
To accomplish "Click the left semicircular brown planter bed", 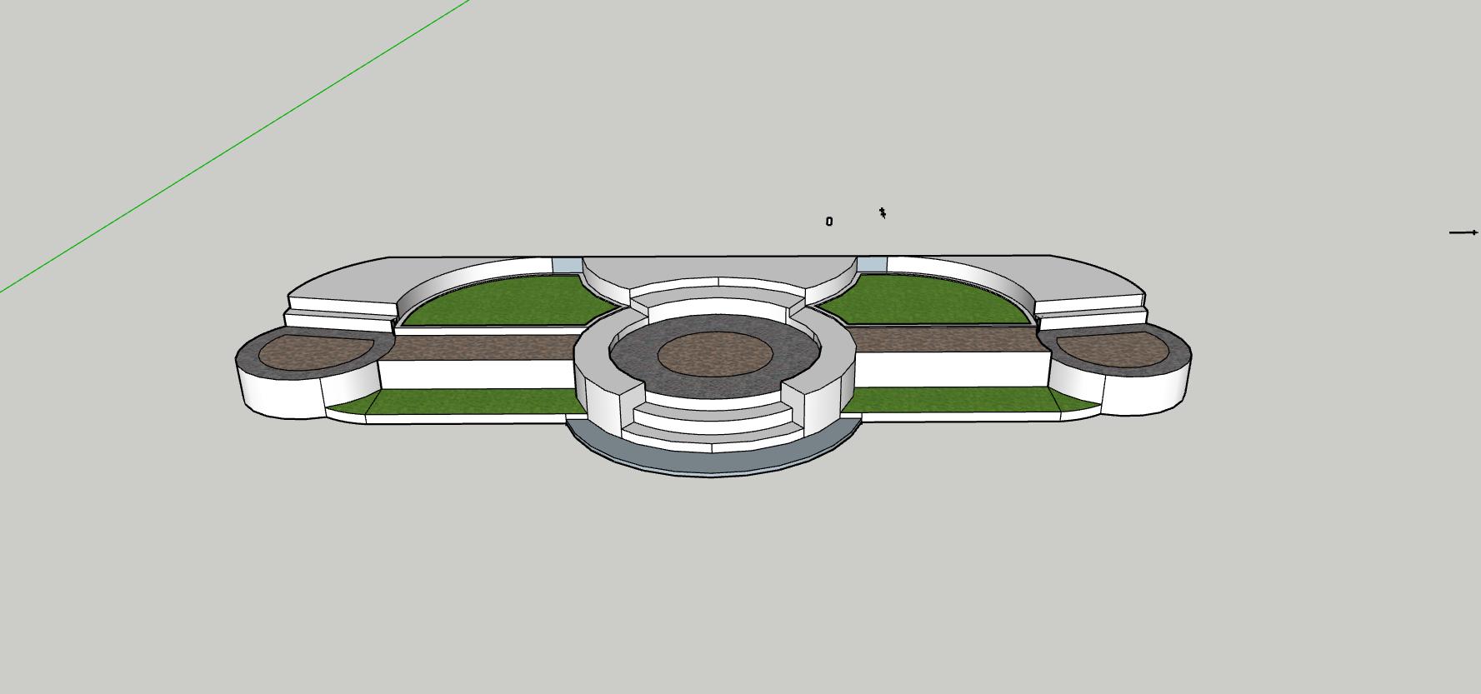I will click(308, 352).
